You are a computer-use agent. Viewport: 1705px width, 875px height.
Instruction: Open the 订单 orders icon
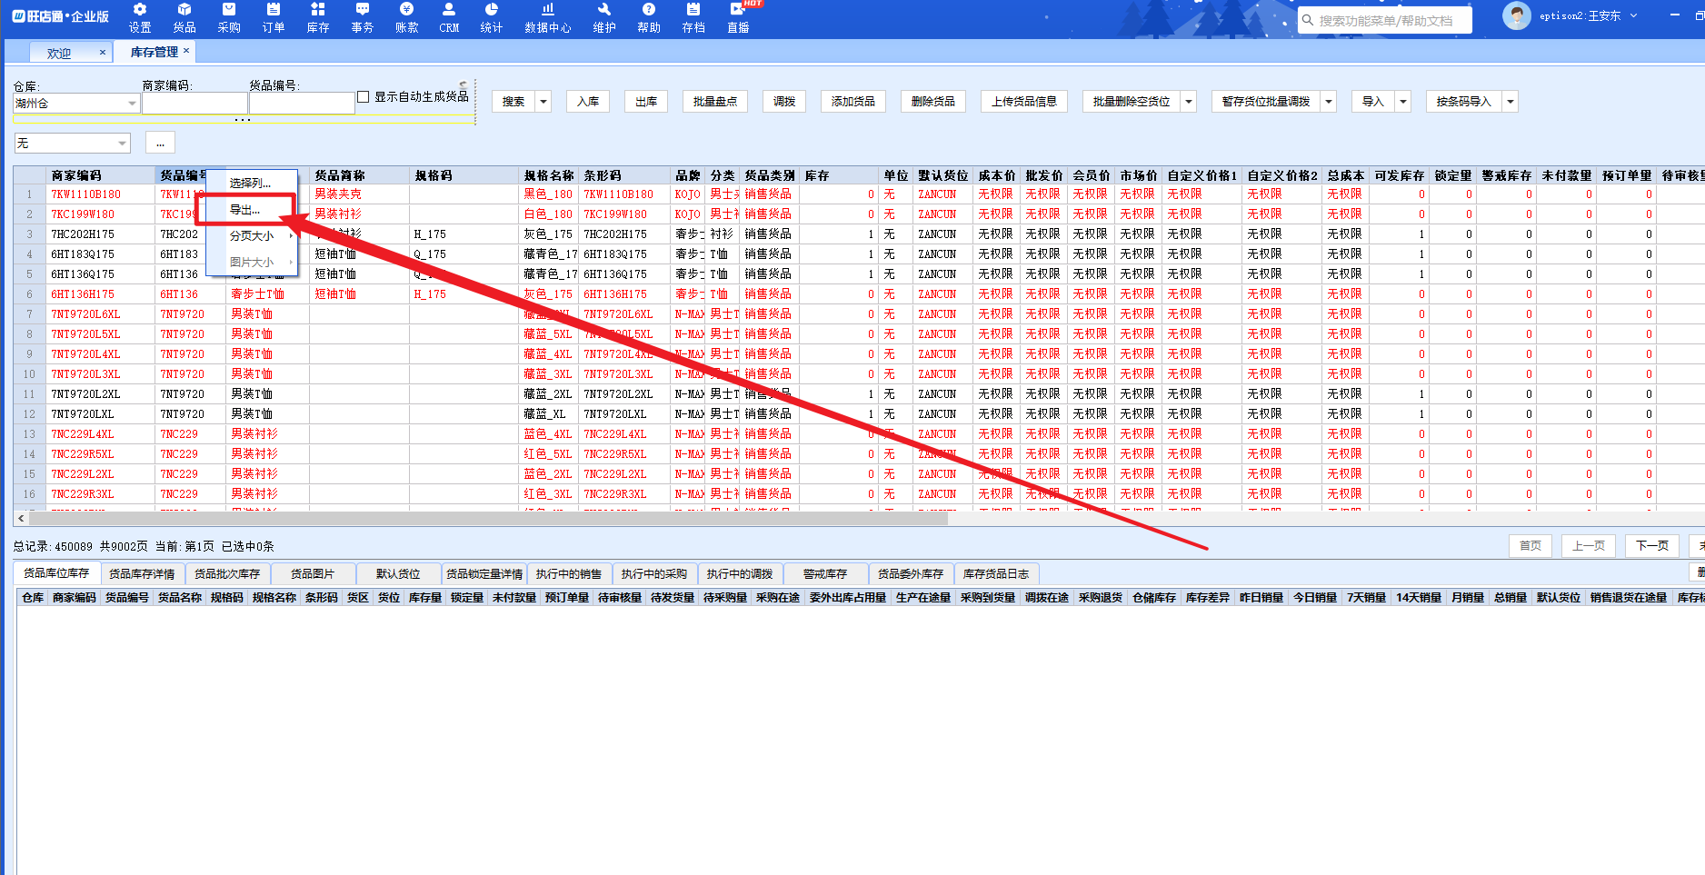(274, 10)
